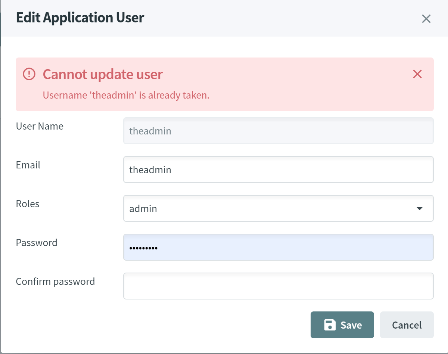448x354 pixels.
Task: Close the Edit Application User dialog
Action: (x=426, y=19)
